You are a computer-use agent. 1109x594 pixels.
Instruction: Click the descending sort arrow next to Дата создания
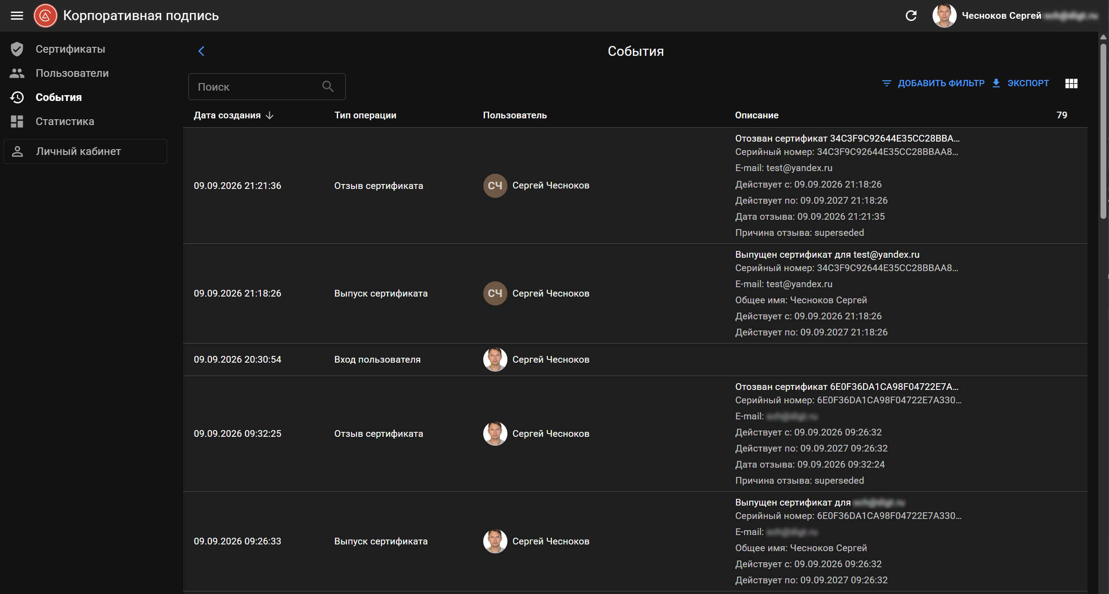click(269, 115)
